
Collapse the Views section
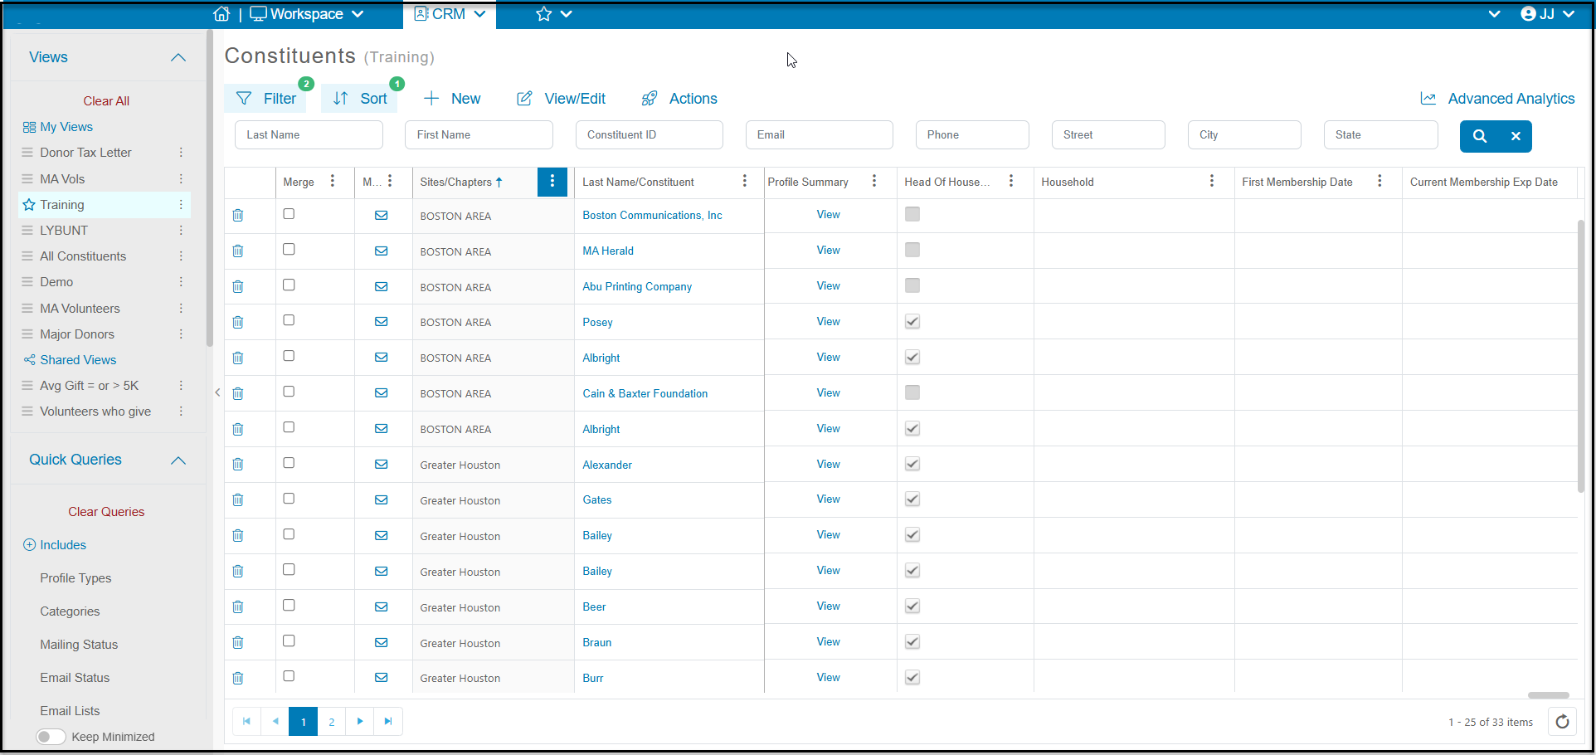[178, 57]
